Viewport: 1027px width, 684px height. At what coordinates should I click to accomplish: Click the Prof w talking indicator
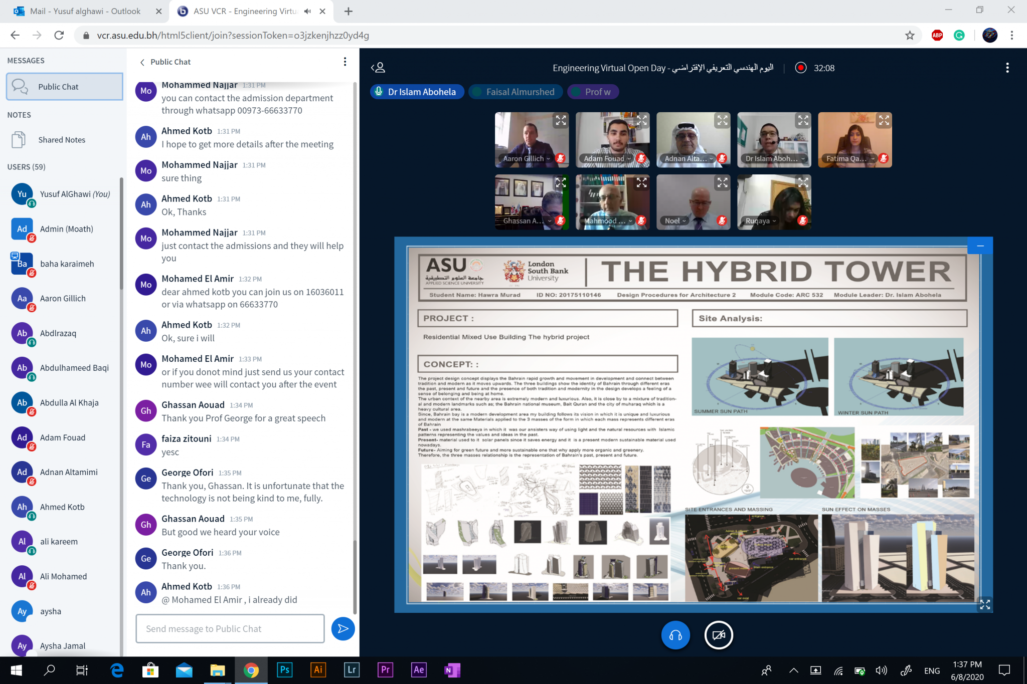pos(593,92)
